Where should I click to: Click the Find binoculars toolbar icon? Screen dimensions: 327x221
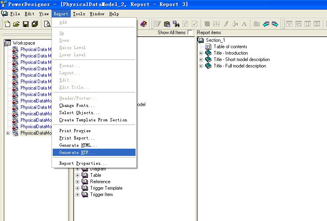pos(176,24)
